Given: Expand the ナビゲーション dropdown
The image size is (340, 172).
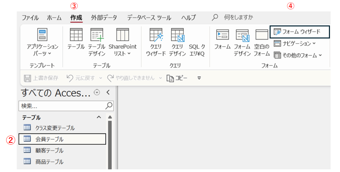Looking at the screenshot, I should (x=295, y=44).
